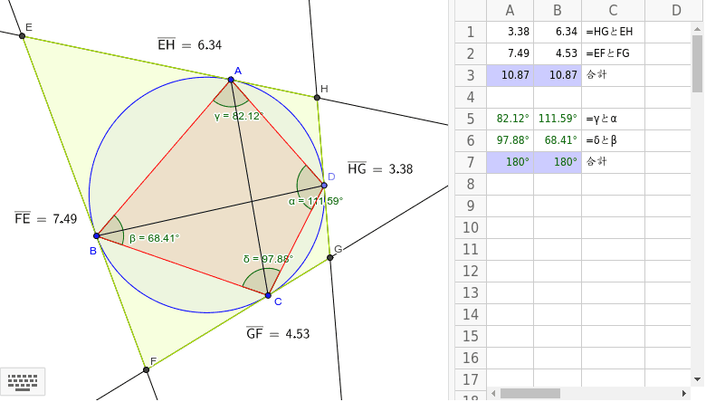Select empty cell A4 in spreadsheet

510,97
